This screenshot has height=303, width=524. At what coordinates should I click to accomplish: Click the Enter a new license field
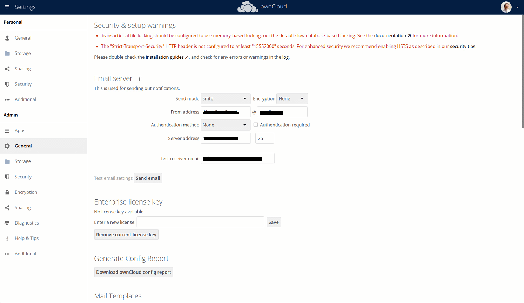[x=200, y=222]
